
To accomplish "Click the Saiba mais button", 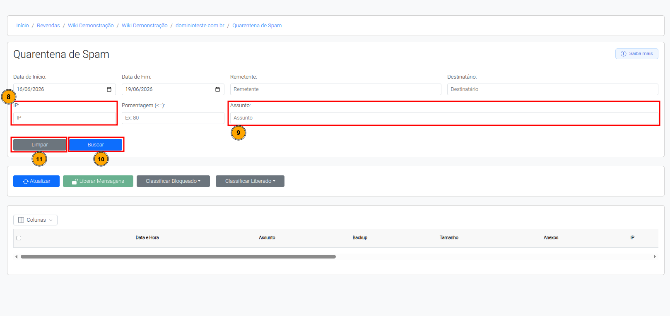I will 636,54.
